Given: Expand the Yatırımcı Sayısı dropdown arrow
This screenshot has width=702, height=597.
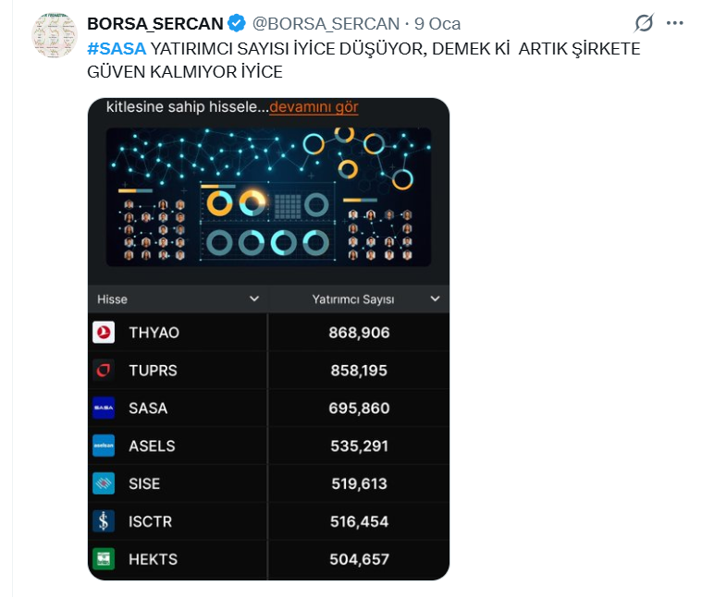Looking at the screenshot, I should pyautogui.click(x=435, y=299).
